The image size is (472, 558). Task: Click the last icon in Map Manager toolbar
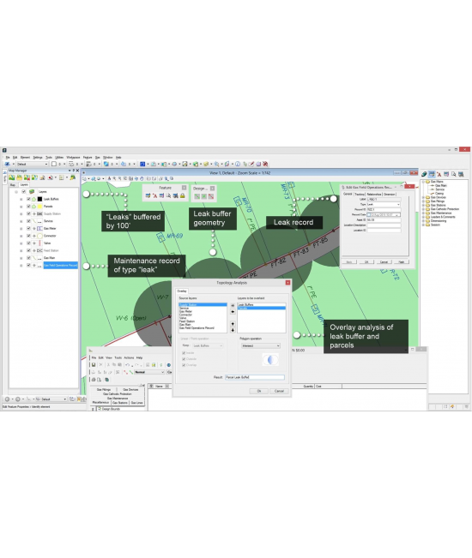73,177
